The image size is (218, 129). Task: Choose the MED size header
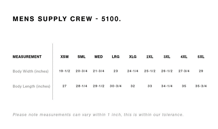tap(99, 57)
